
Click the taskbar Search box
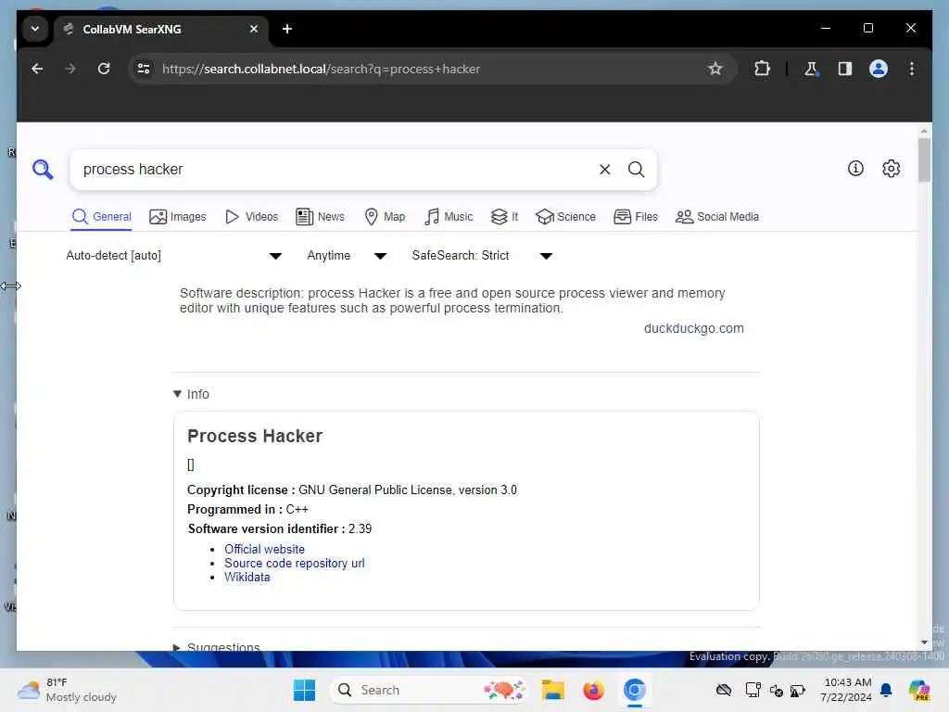428,690
